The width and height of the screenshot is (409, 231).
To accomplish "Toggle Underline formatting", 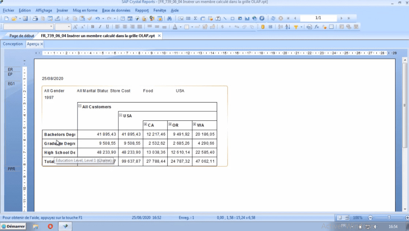I will (107, 27).
